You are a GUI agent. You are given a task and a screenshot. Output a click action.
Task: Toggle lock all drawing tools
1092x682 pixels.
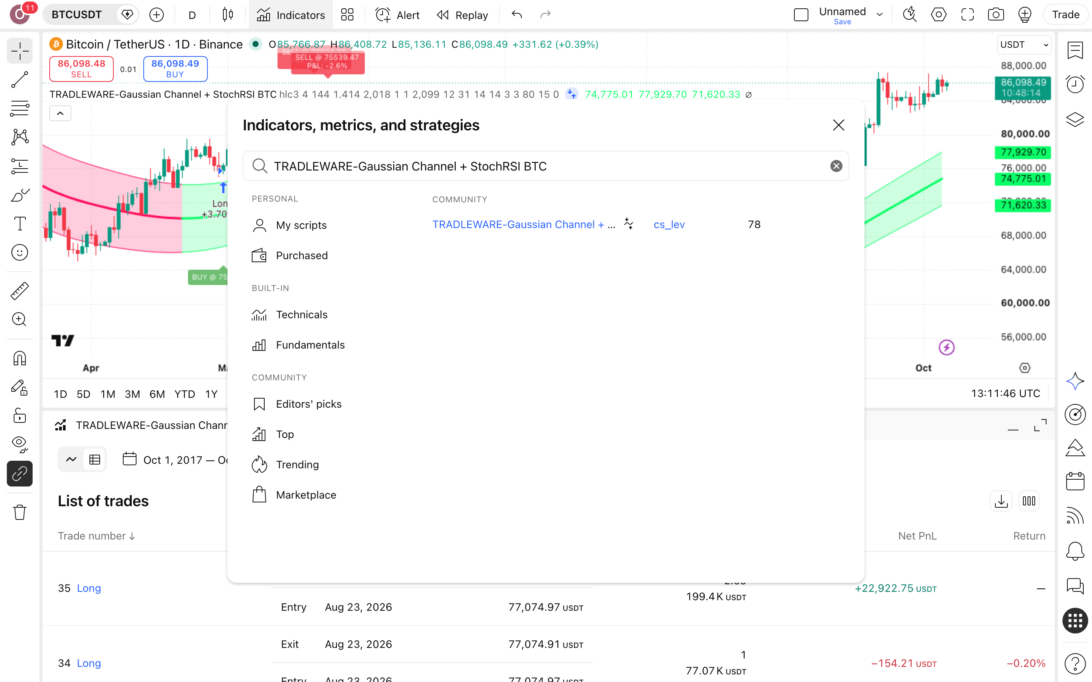tap(19, 415)
